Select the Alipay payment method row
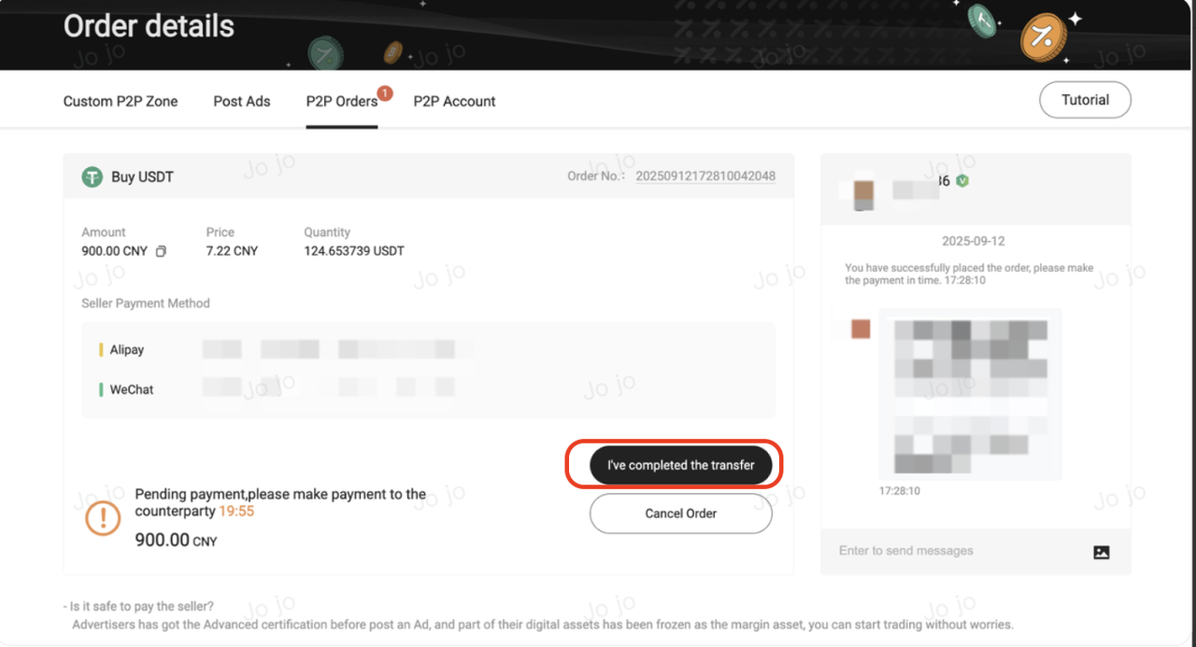Viewport: 1196px width, 647px height. point(127,349)
